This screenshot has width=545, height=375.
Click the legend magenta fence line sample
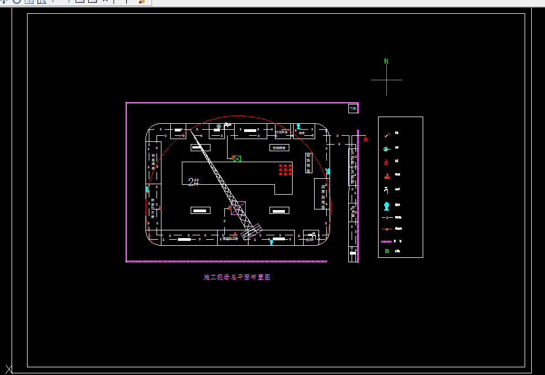click(386, 241)
